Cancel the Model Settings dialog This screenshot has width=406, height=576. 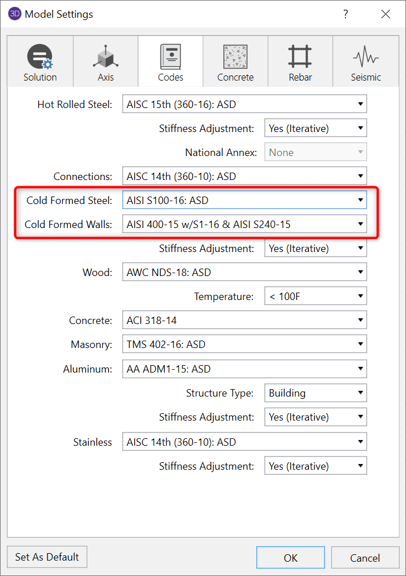pyautogui.click(x=364, y=558)
